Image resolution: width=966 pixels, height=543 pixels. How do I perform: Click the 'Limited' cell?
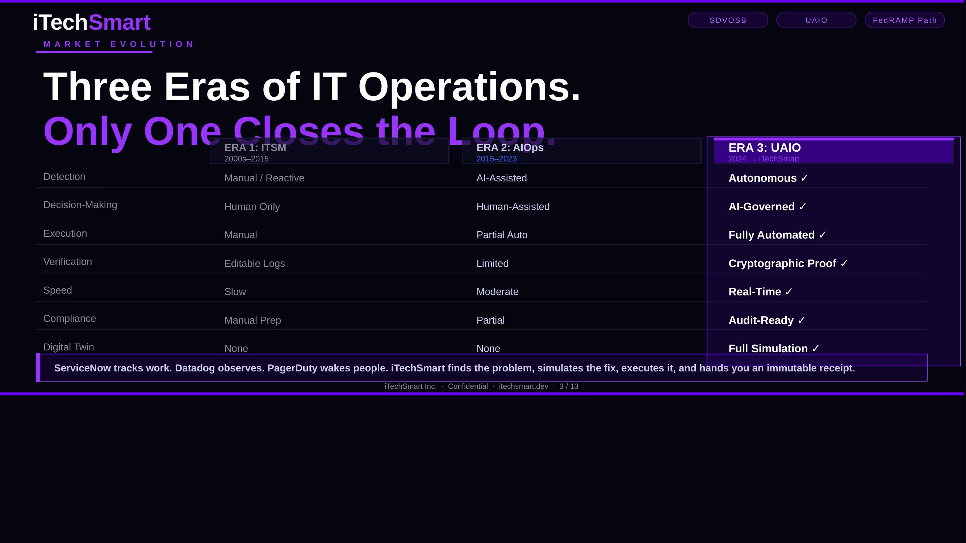(x=492, y=264)
